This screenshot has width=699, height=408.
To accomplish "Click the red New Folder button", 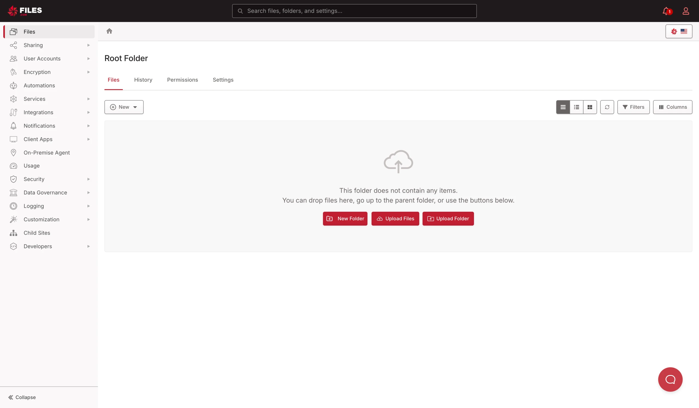I will (345, 219).
